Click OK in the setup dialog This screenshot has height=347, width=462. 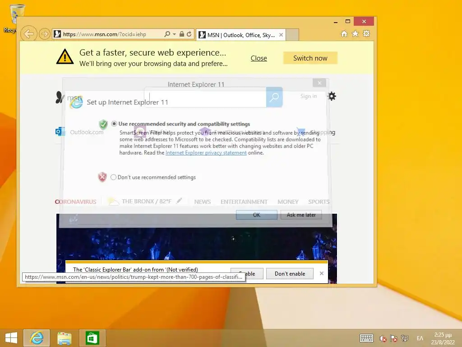[257, 215]
